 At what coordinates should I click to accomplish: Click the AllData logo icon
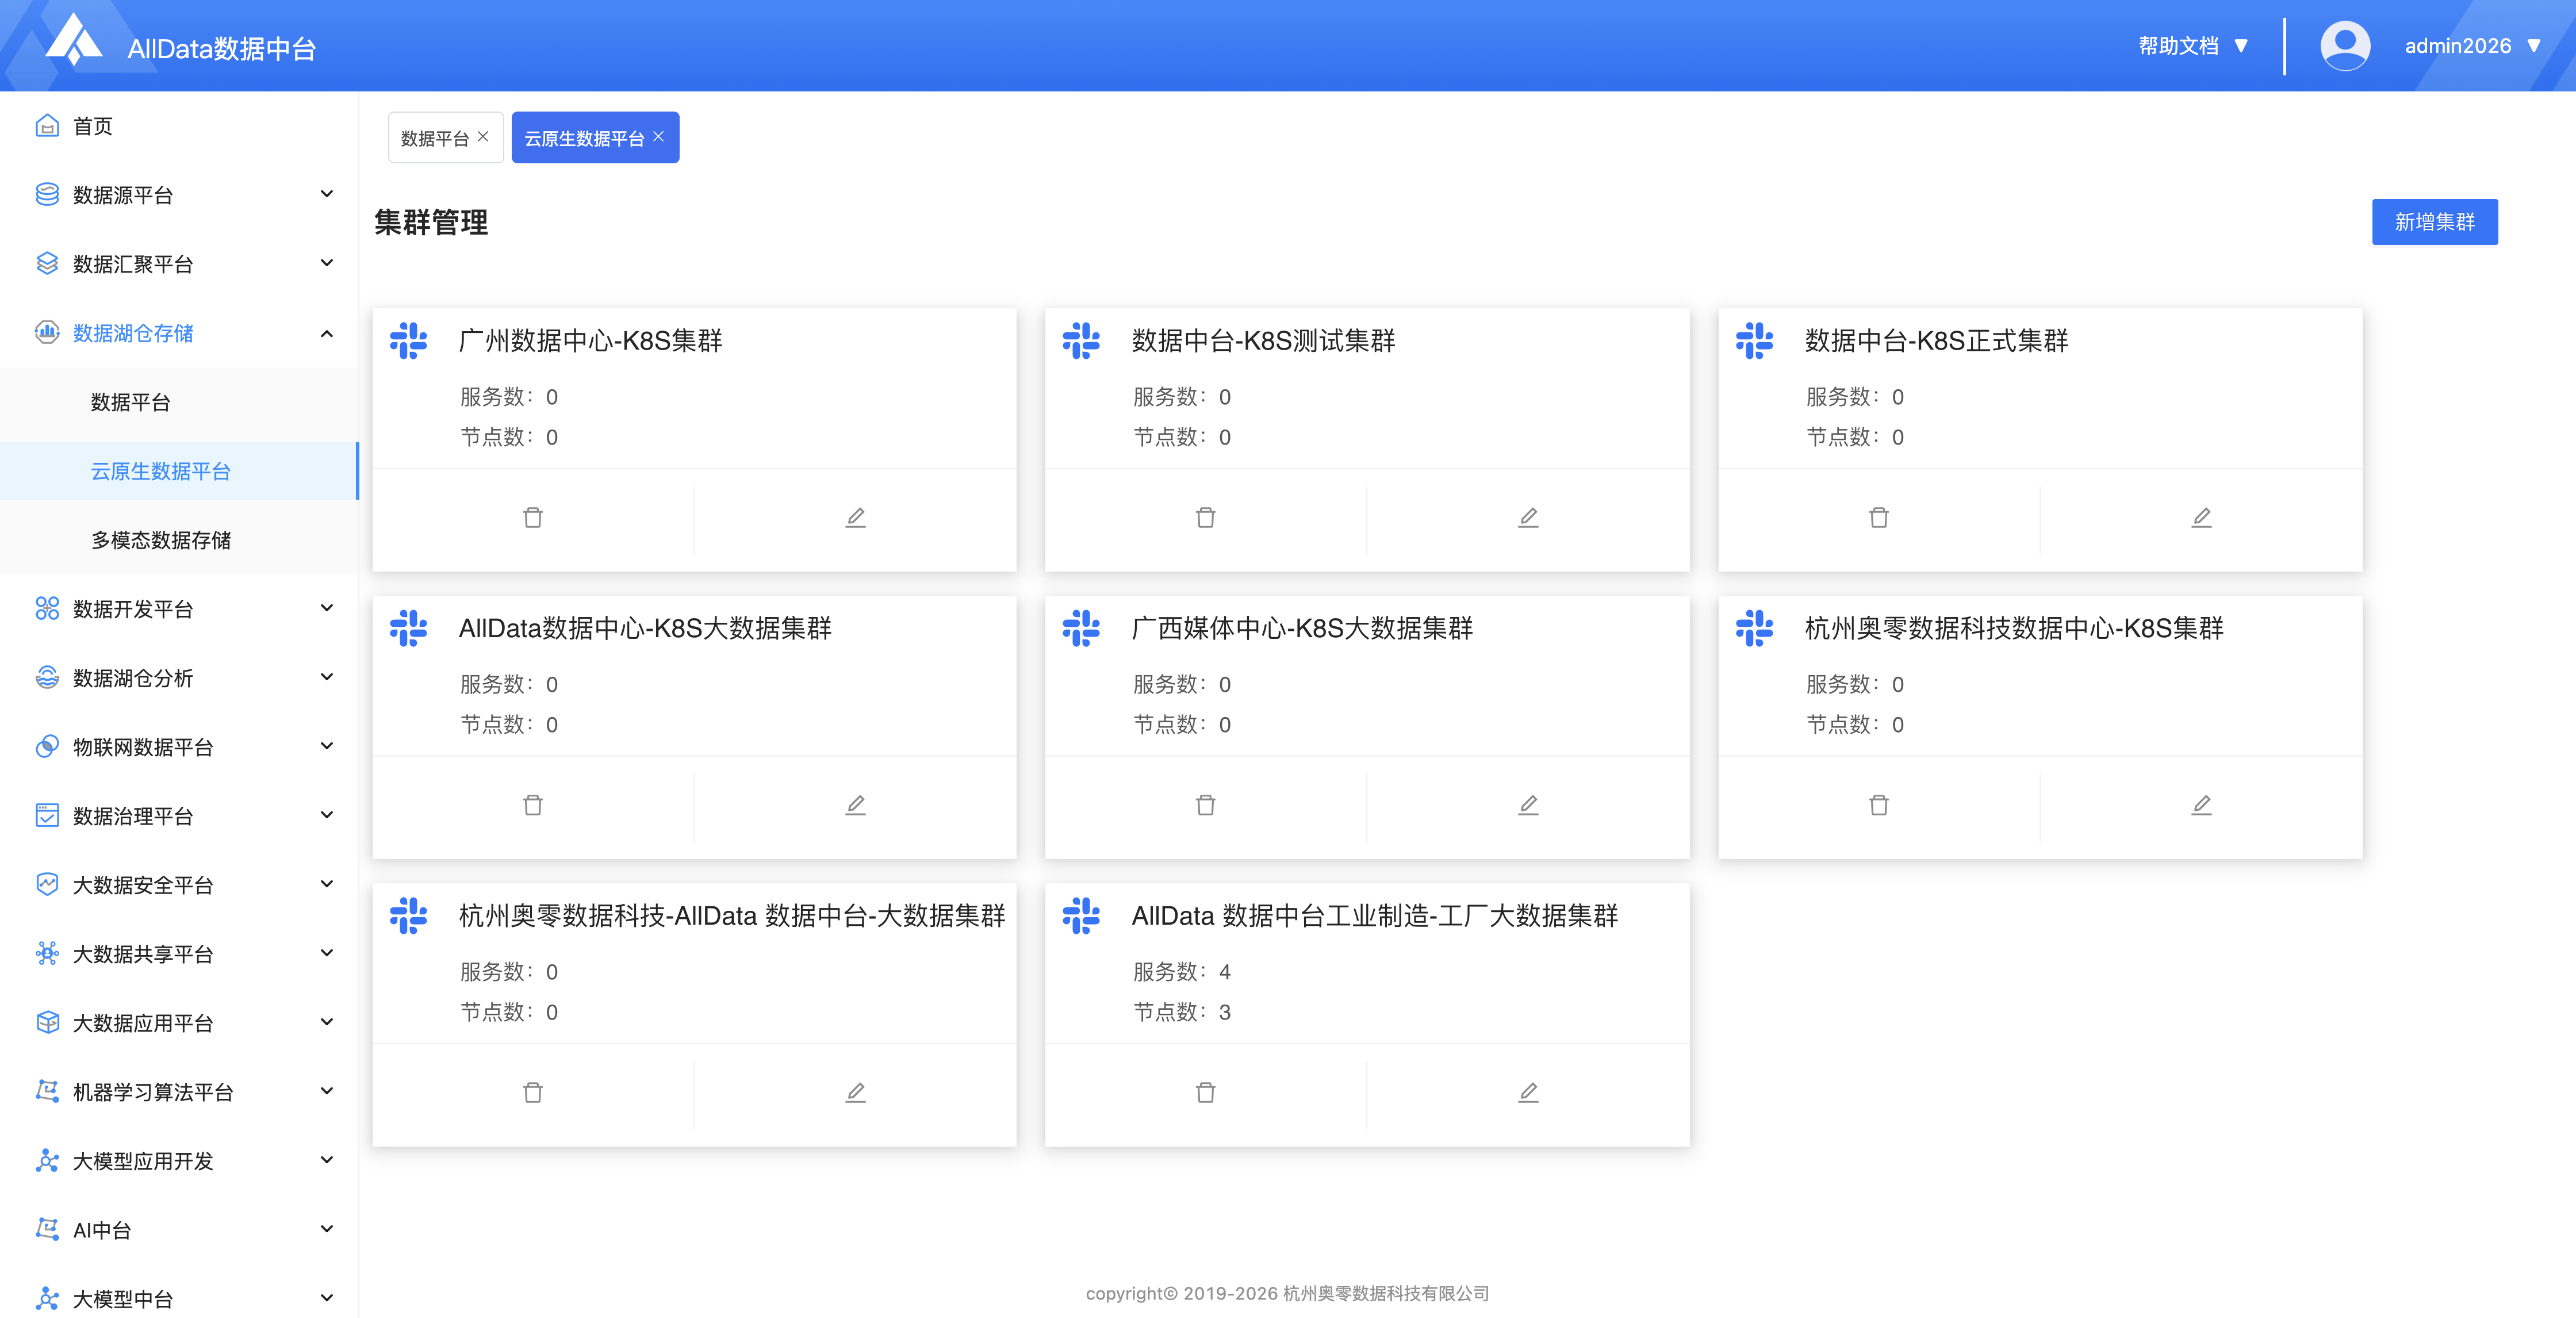75,41
